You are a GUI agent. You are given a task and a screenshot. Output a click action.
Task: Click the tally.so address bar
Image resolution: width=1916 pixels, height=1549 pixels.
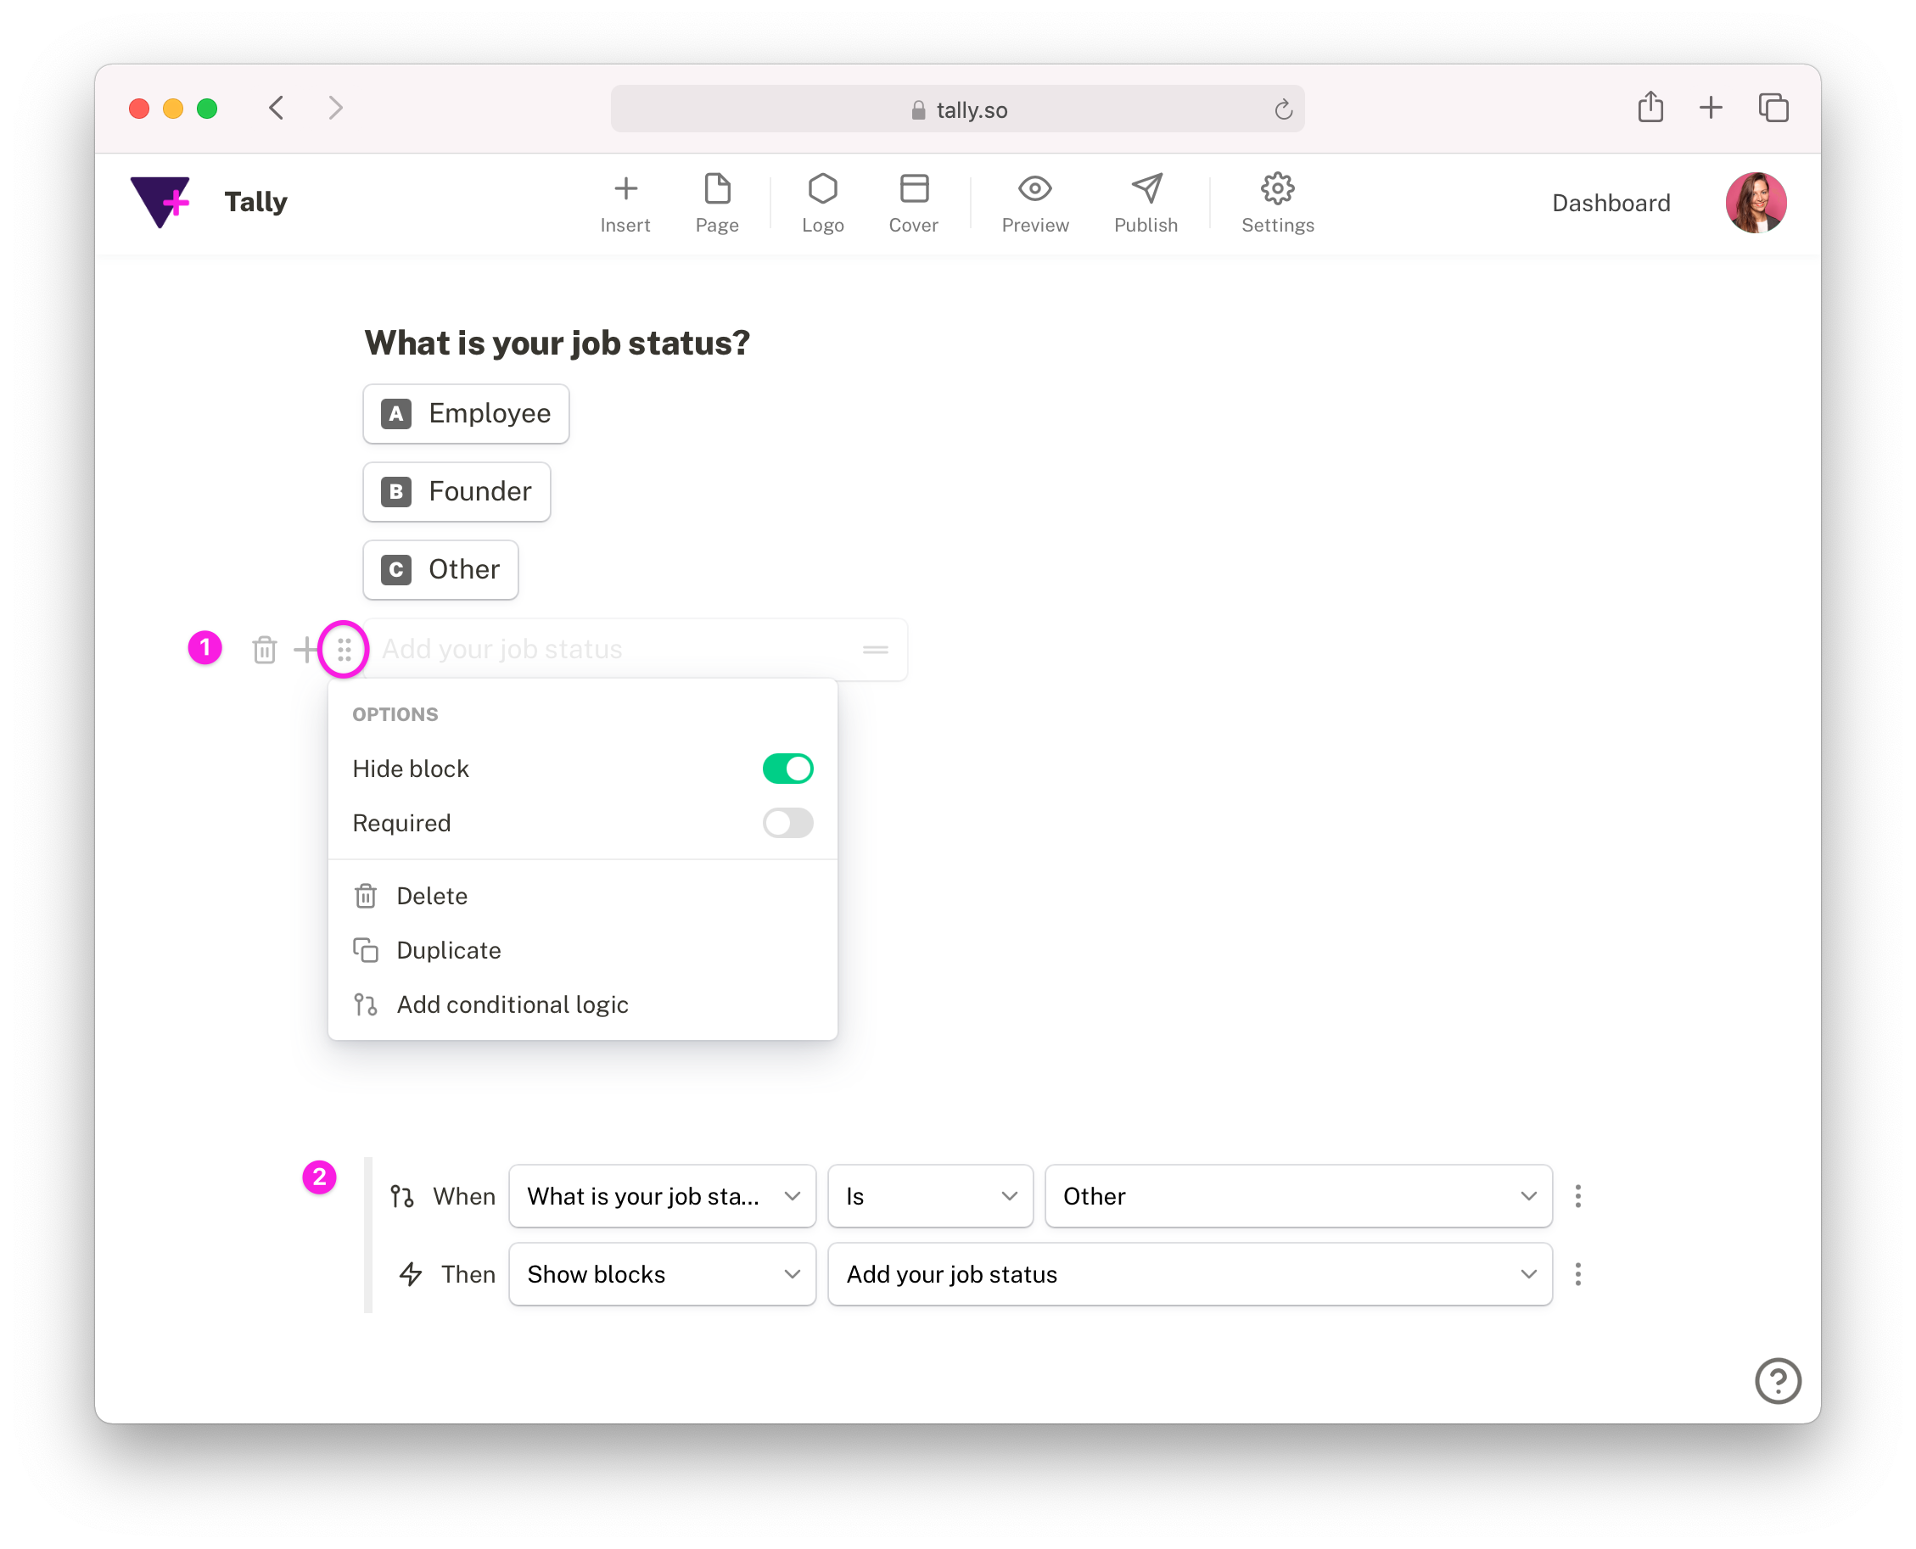tap(957, 109)
